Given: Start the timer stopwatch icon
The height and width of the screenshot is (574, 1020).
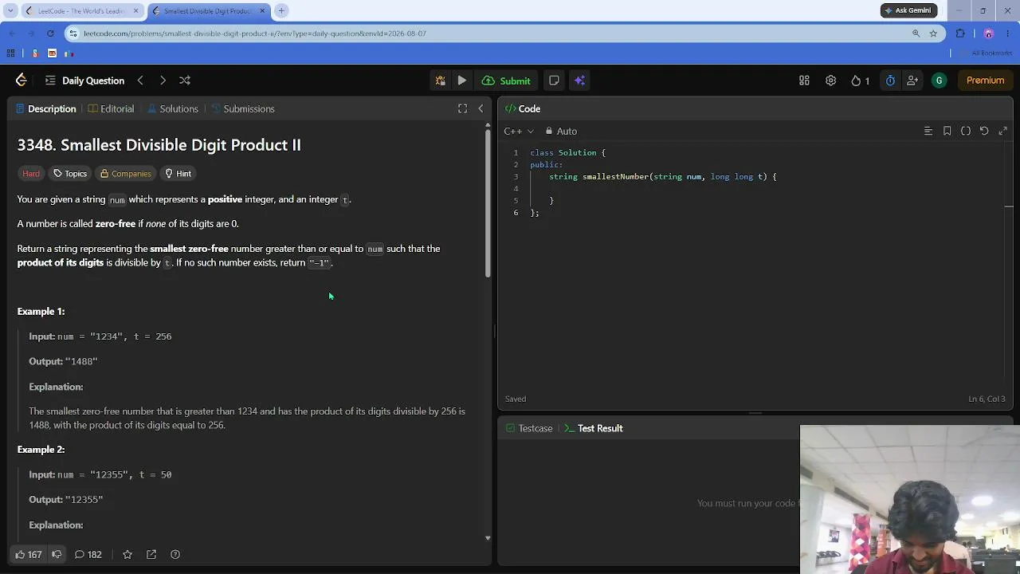Looking at the screenshot, I should (890, 81).
